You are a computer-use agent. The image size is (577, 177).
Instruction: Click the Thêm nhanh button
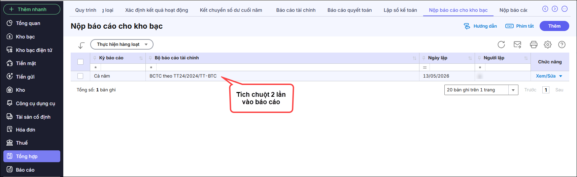[32, 9]
